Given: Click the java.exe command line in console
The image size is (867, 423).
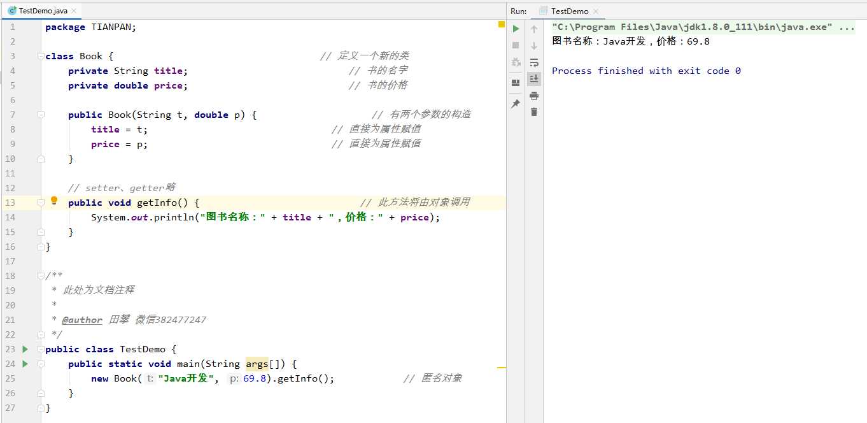Looking at the screenshot, I should tap(703, 27).
